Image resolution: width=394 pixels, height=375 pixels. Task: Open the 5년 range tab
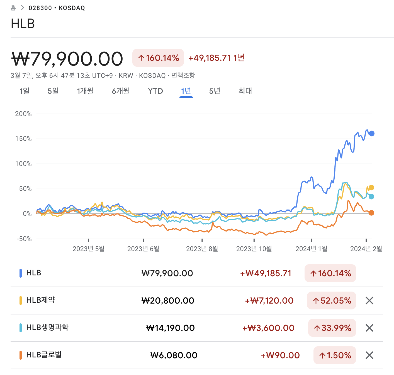pos(215,91)
